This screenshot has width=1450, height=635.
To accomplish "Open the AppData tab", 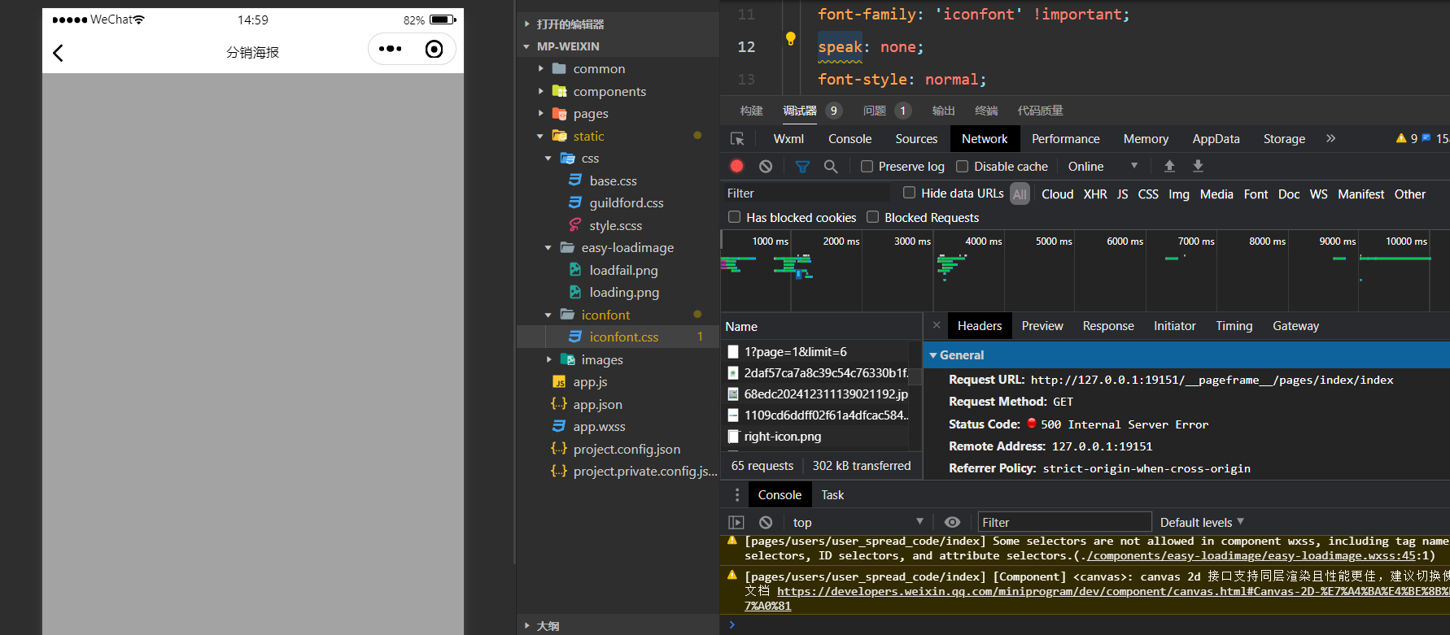I will pos(1216,139).
